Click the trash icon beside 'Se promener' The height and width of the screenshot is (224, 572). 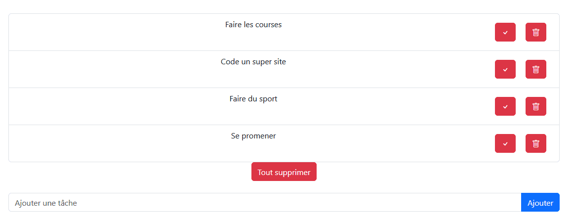[x=535, y=143]
